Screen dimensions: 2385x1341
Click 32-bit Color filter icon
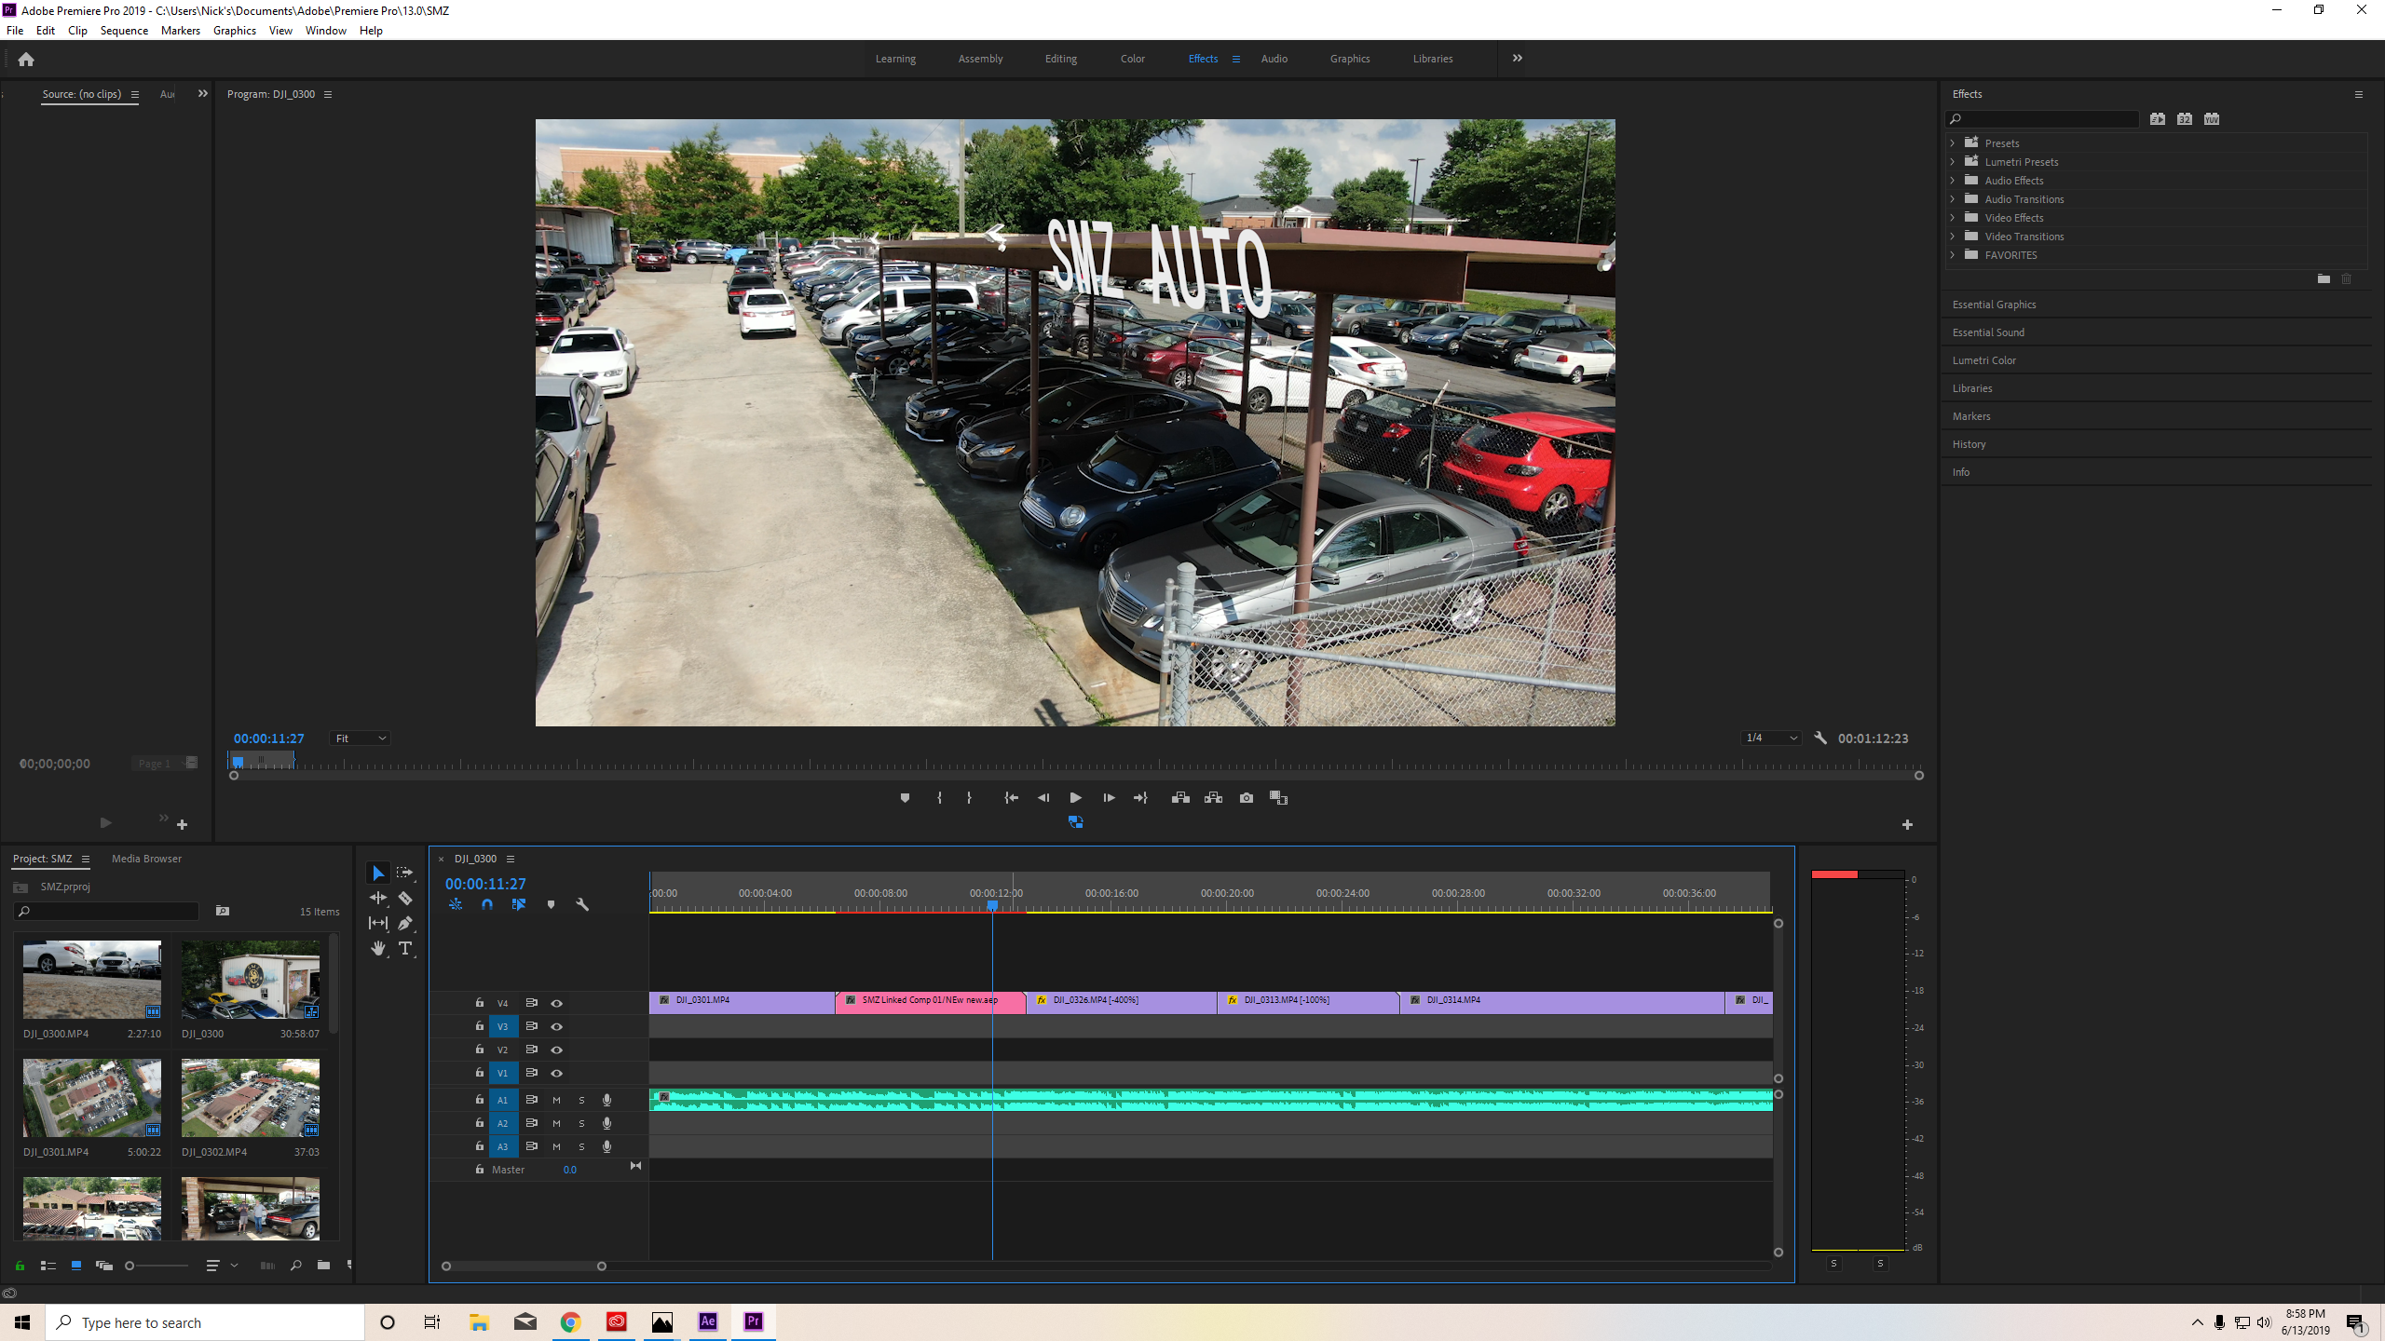2185,118
